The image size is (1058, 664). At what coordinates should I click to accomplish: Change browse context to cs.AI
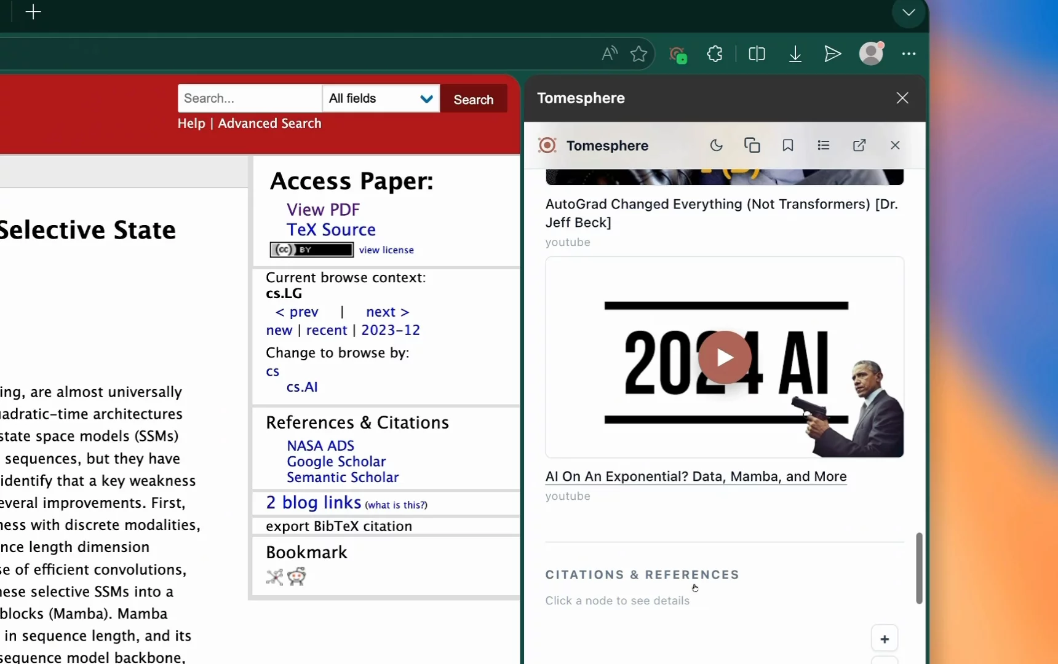tap(302, 387)
